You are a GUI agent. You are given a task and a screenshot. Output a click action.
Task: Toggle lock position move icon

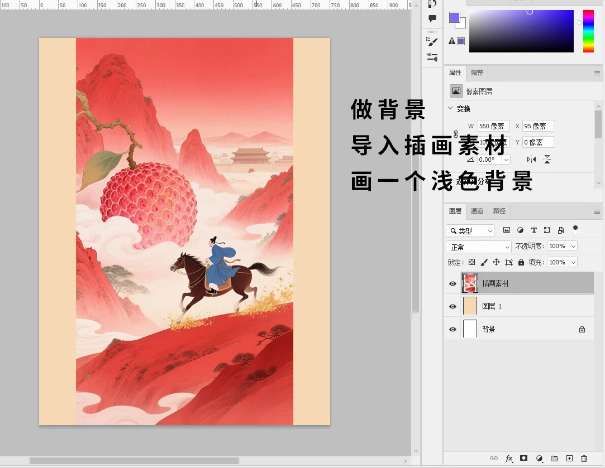[496, 262]
